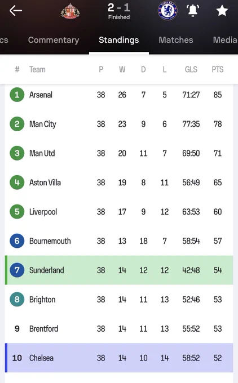Image resolution: width=238 pixels, height=383 pixels.
Task: Open Liverpool team row
Action: point(119,212)
